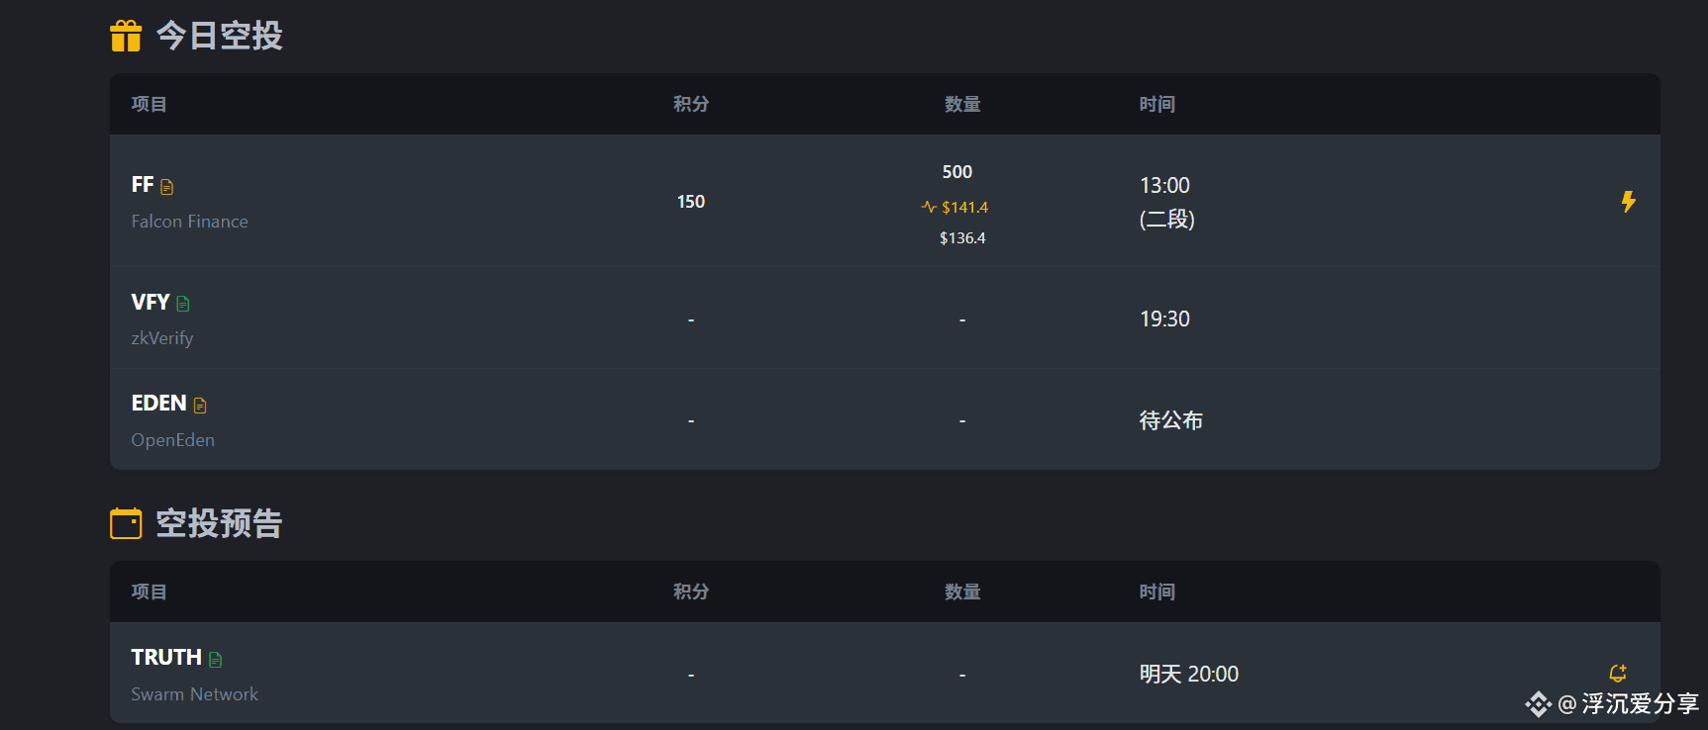Click the 待公布 time cell for EDEN

1171,420
